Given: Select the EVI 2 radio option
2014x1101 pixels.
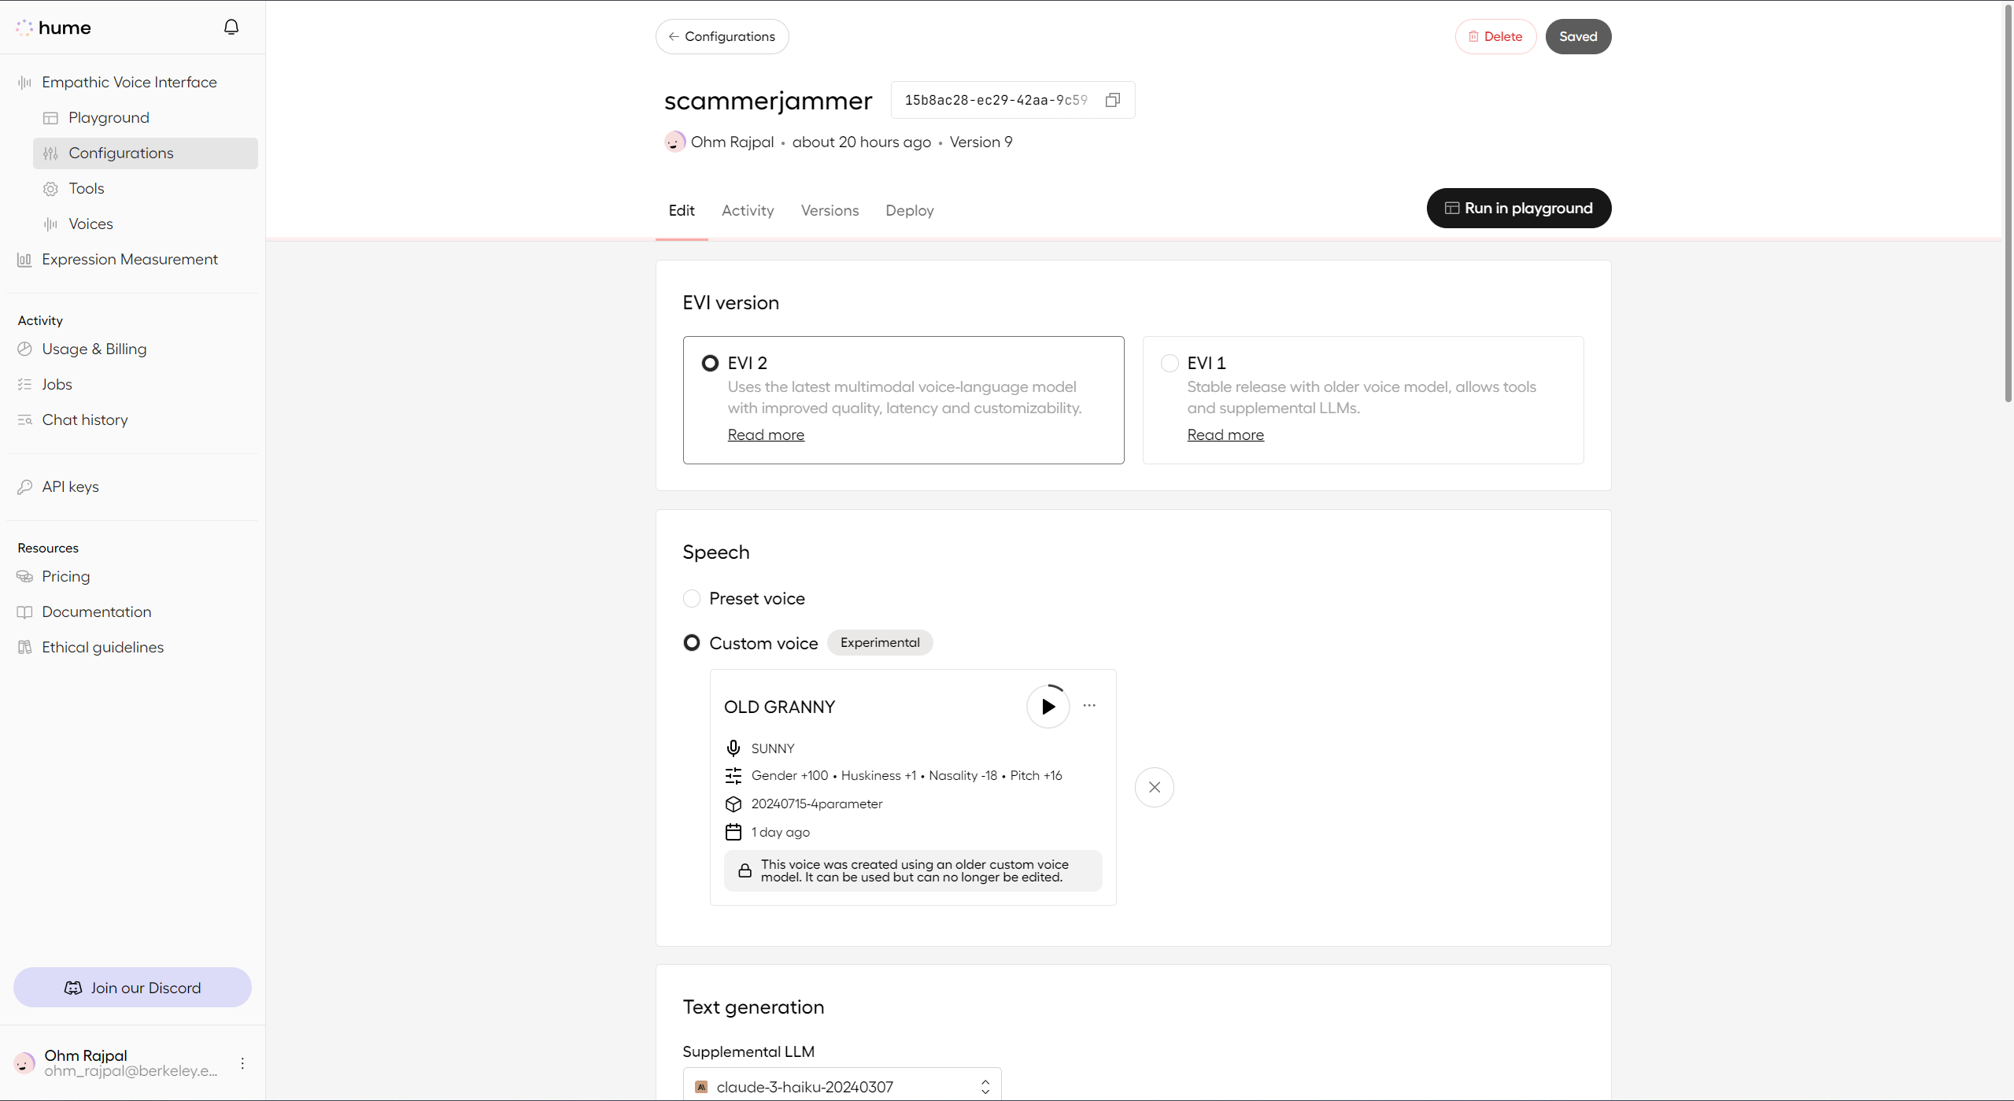Looking at the screenshot, I should click(710, 363).
